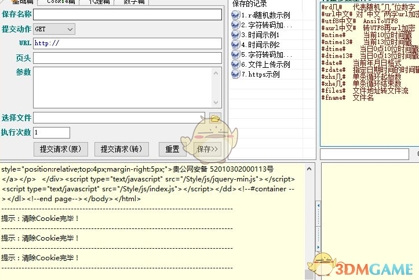The image size is (419, 280).
Task: Click inside the 参数 text area
Action: [x=122, y=88]
